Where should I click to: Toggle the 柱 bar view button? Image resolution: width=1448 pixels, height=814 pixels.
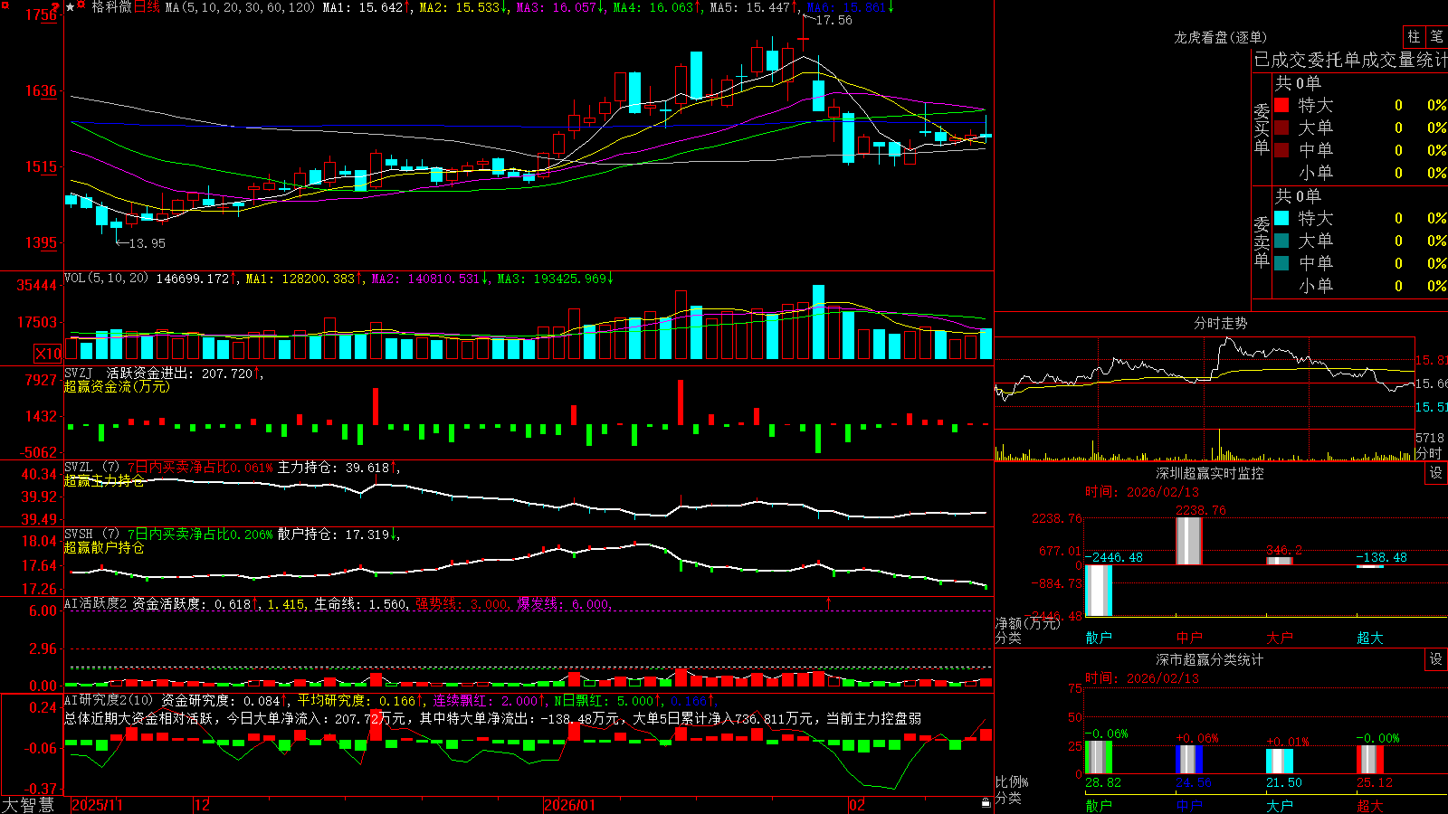tap(1414, 36)
